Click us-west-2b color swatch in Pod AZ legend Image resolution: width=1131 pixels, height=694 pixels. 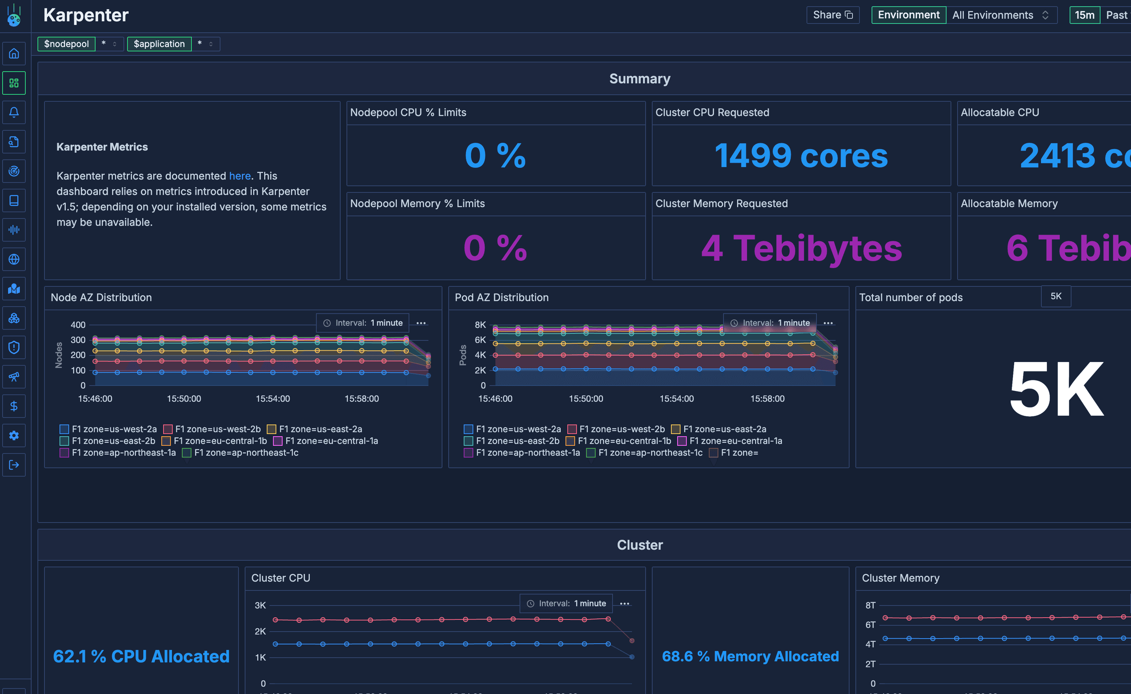(x=572, y=429)
